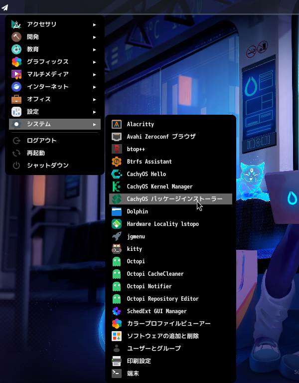
Task: Click the Avahi Zeroconf ブラウザ text
Action: pos(161,137)
